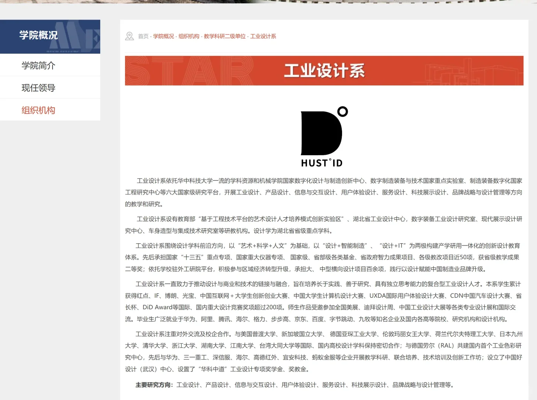Open 学院概况 breadcrumb link

pos(163,36)
